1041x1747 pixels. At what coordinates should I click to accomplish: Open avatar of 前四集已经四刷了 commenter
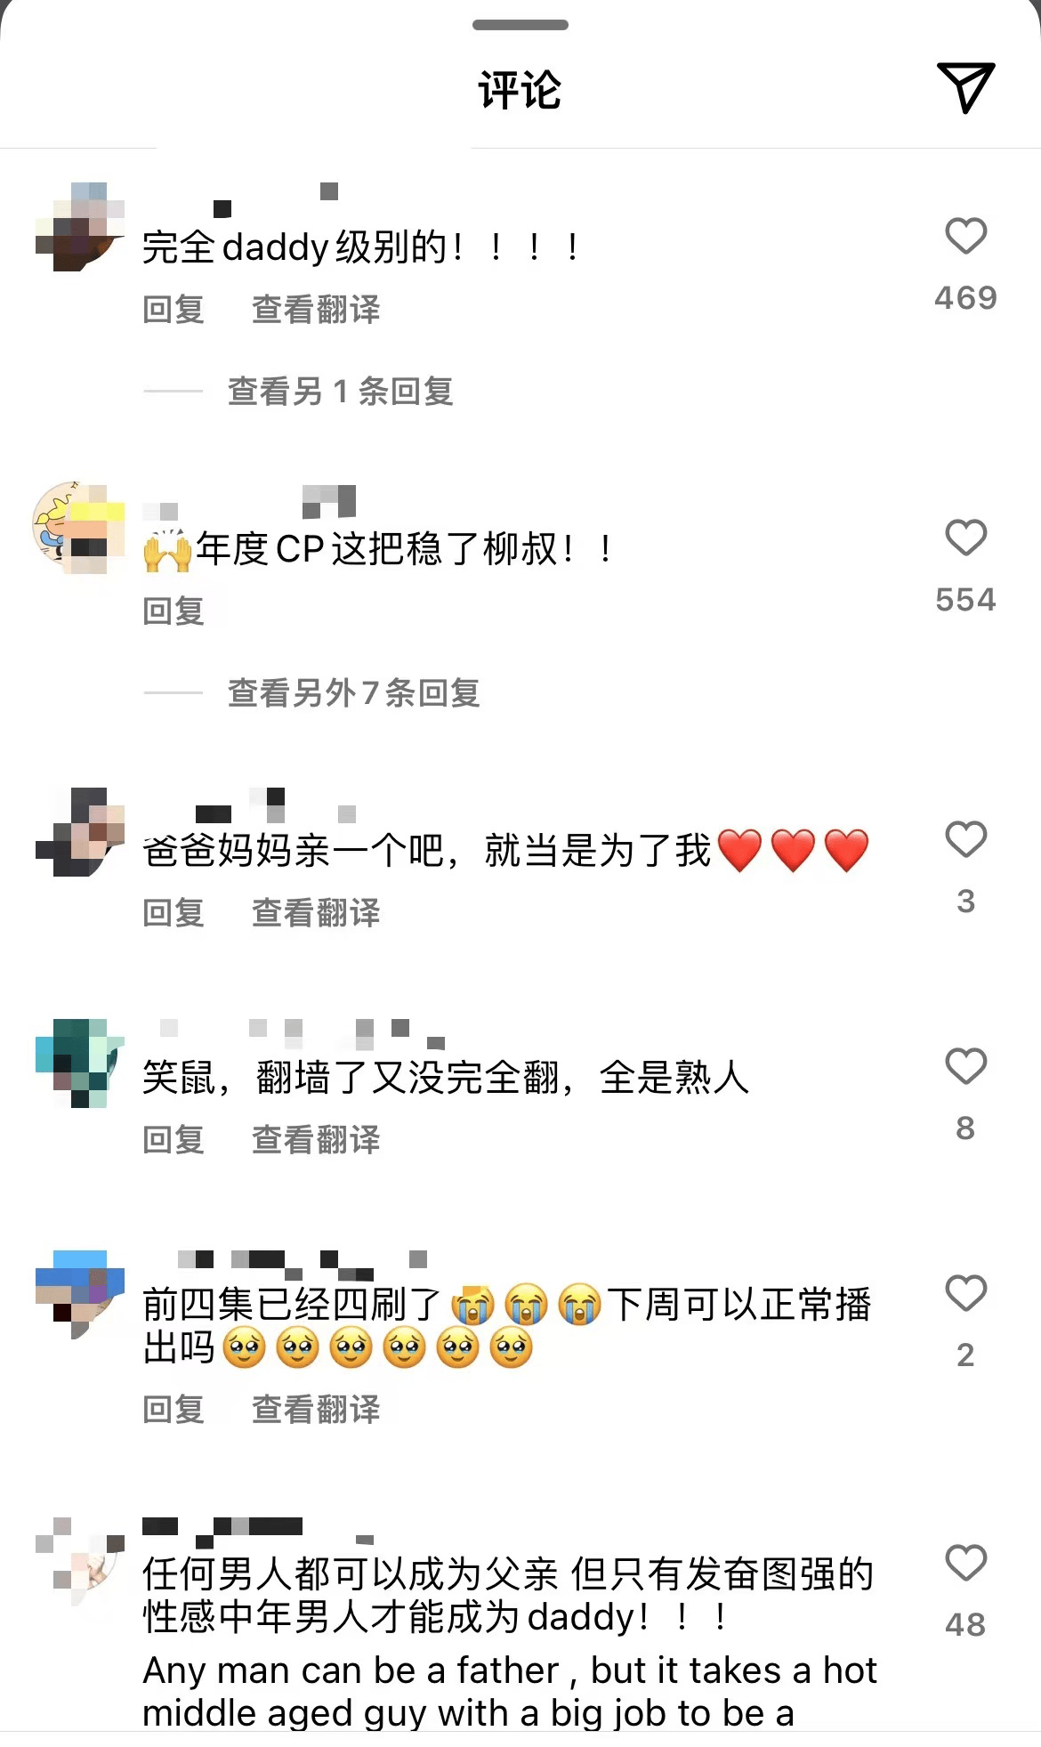pos(80,1294)
